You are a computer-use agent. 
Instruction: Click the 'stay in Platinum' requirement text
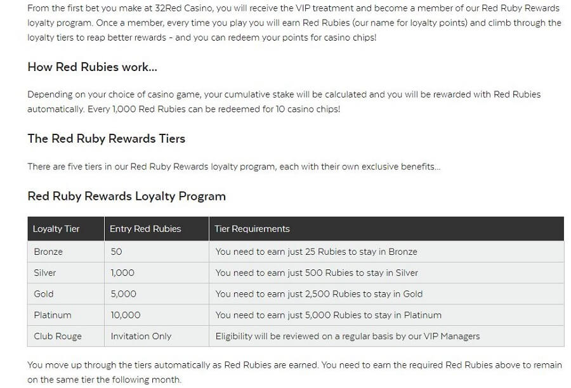[x=329, y=315]
